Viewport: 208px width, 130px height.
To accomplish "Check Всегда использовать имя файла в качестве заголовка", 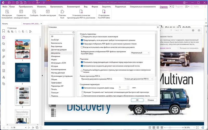I will pyautogui.click(x=82, y=47).
